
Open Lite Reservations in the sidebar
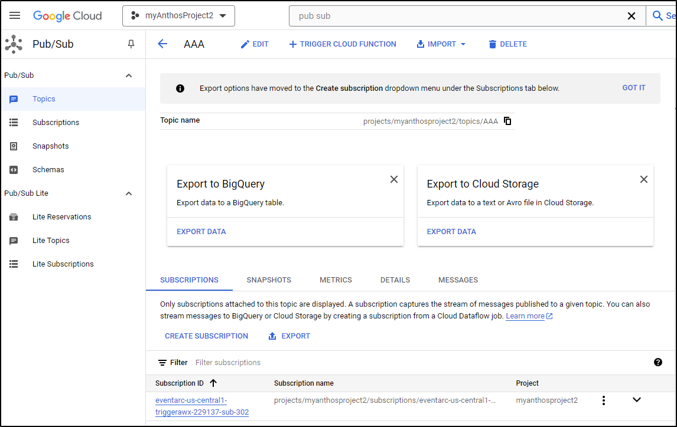(x=73, y=216)
